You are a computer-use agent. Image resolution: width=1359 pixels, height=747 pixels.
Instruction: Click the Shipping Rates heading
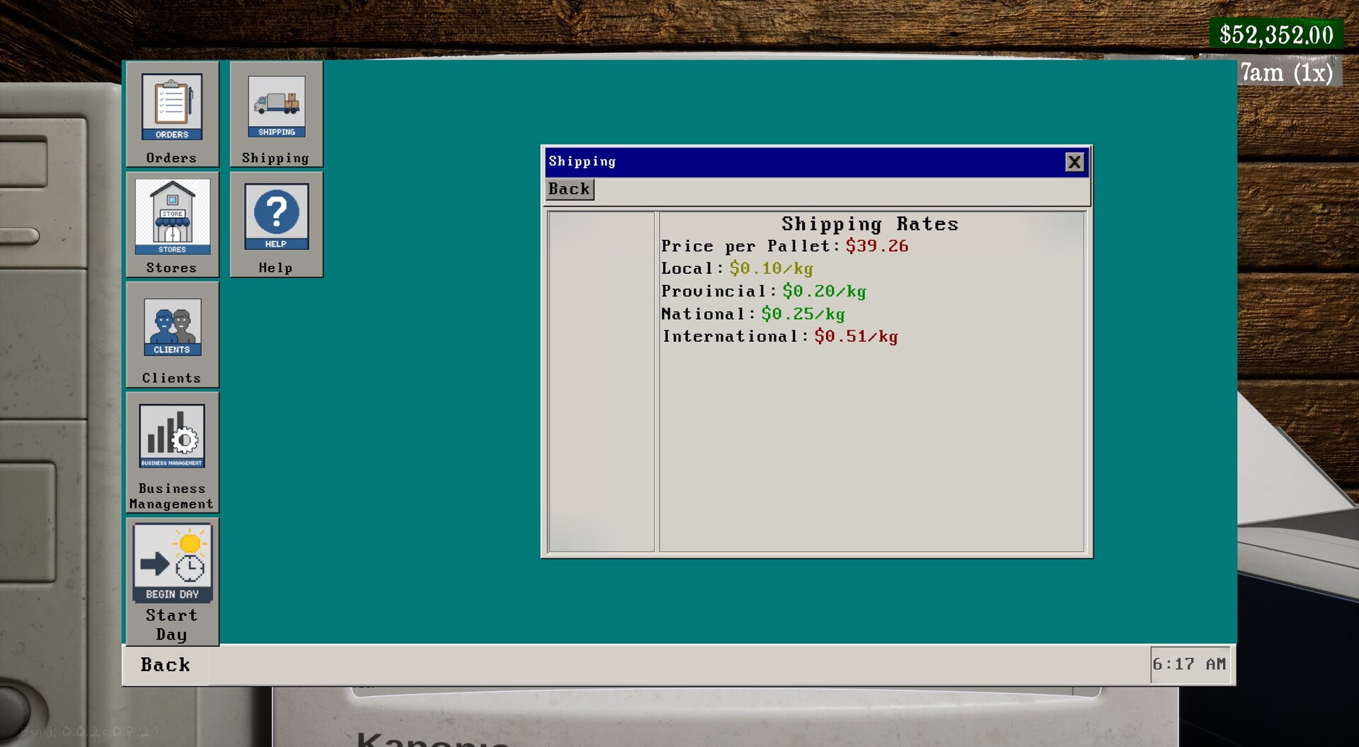pos(870,223)
